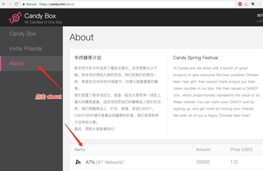Click the 1.12 price value
Image resolution: width=263 pixels, height=171 pixels.
pos(234,162)
